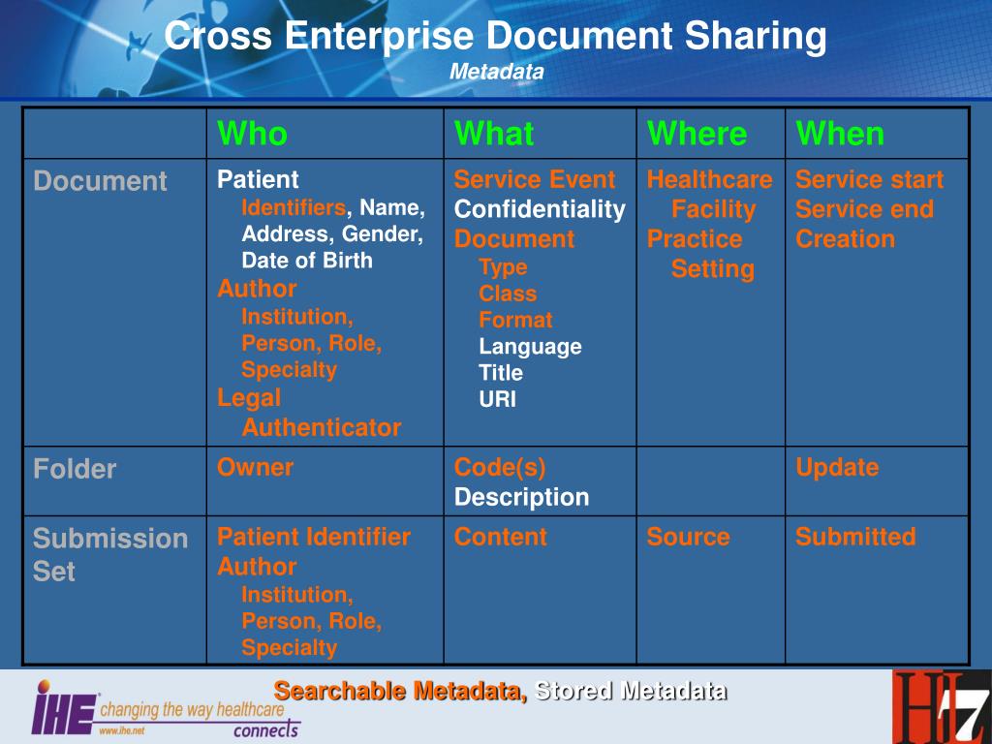Click the "Document" row label
This screenshot has width=992, height=744.
coord(100,181)
